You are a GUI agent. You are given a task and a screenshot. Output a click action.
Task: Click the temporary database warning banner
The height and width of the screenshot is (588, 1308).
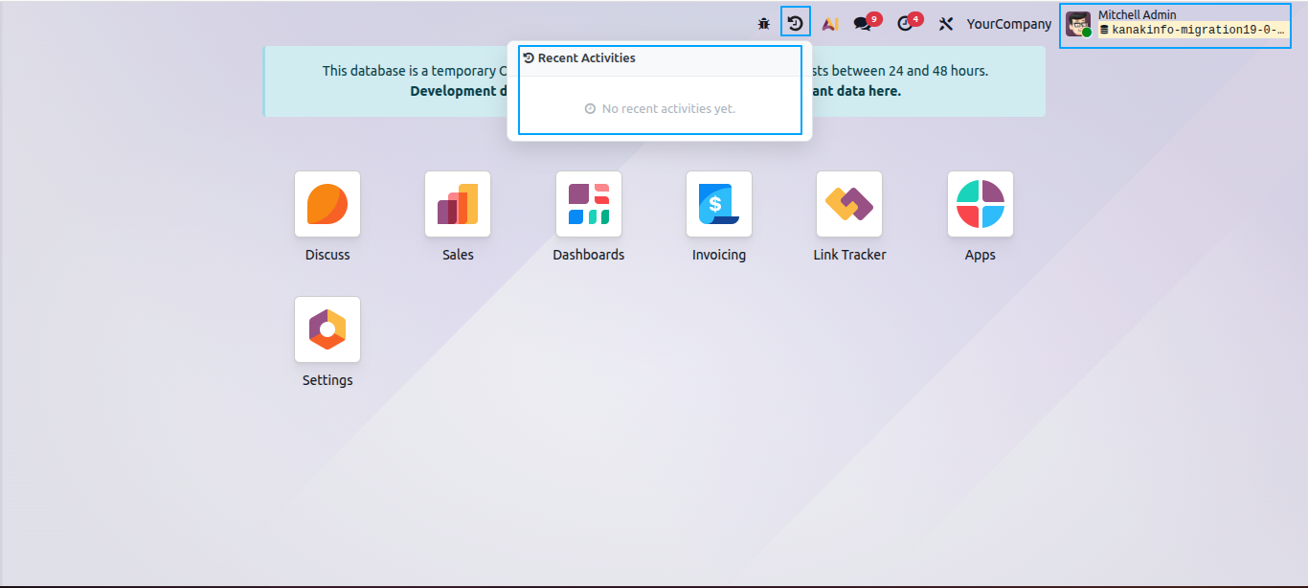pos(654,81)
